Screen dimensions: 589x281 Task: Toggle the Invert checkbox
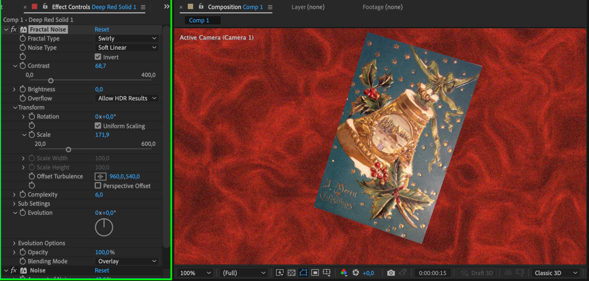[x=98, y=57]
